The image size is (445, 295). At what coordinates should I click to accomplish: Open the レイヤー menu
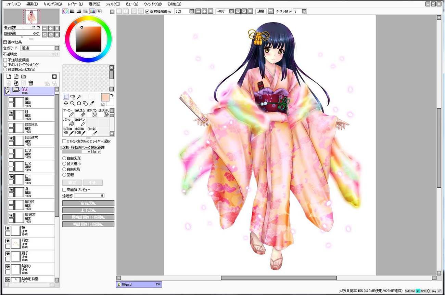pos(75,4)
